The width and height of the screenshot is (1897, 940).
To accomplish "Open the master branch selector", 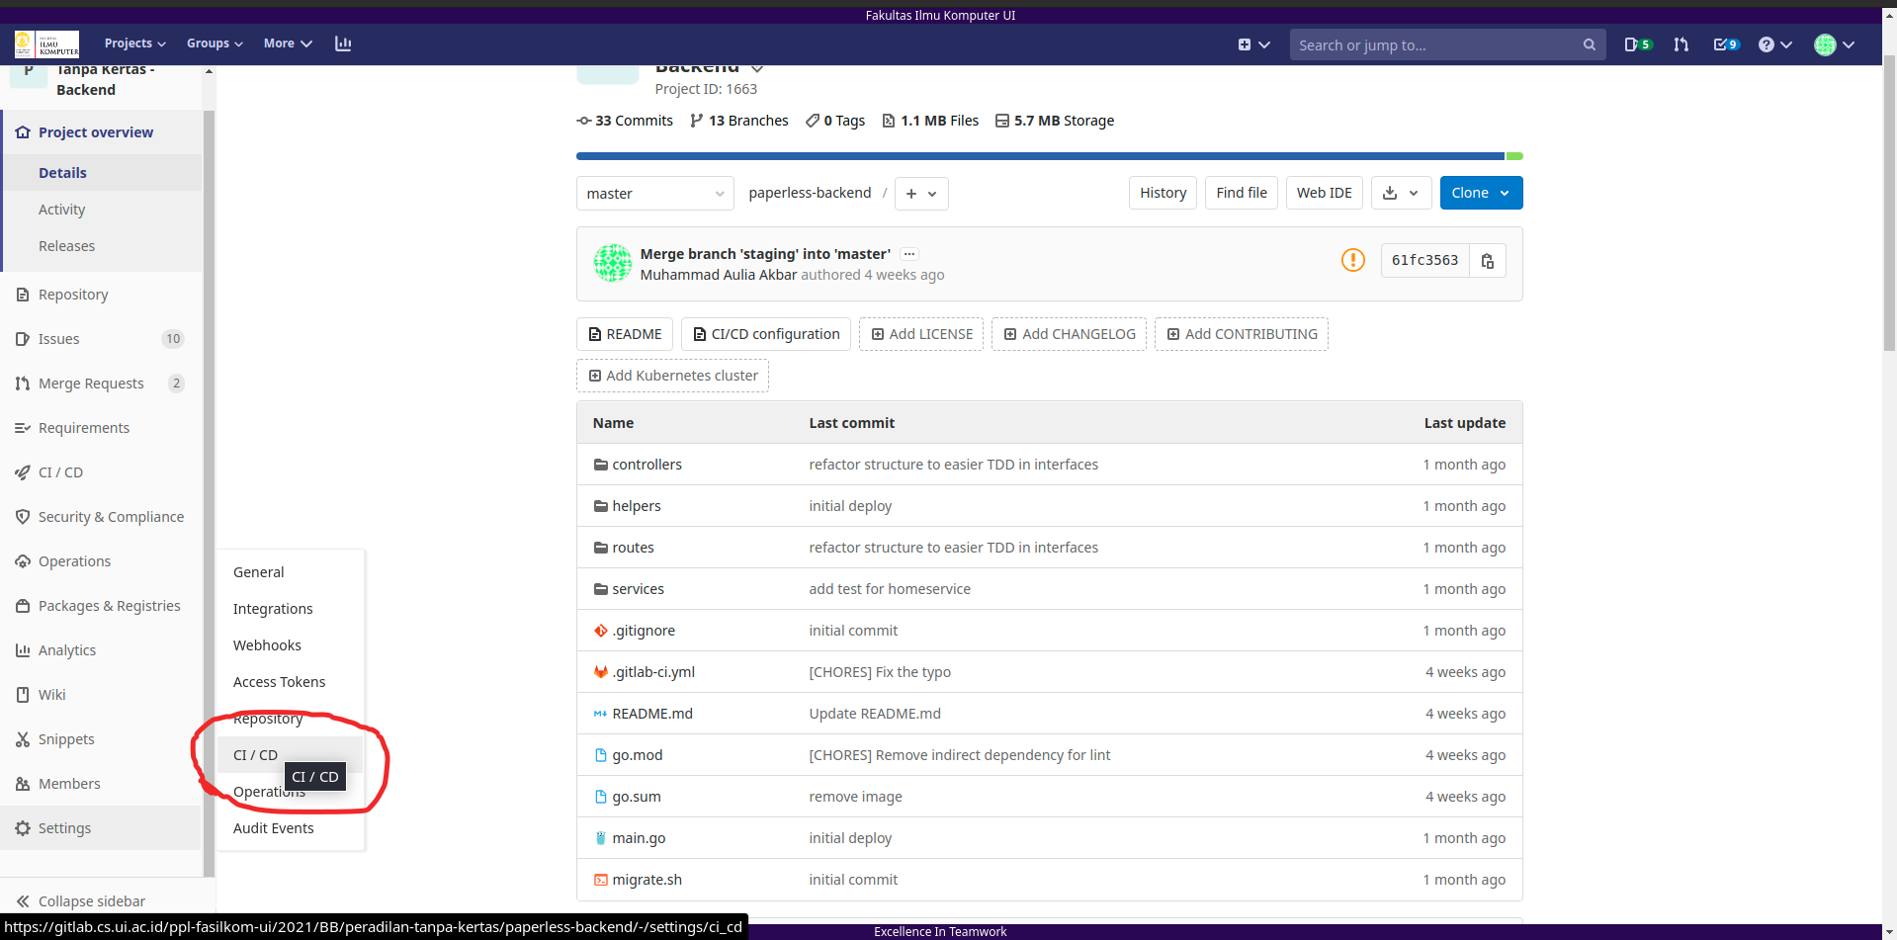I will click(654, 194).
